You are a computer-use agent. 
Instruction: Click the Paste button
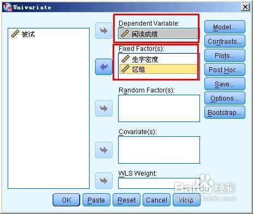[96, 200]
